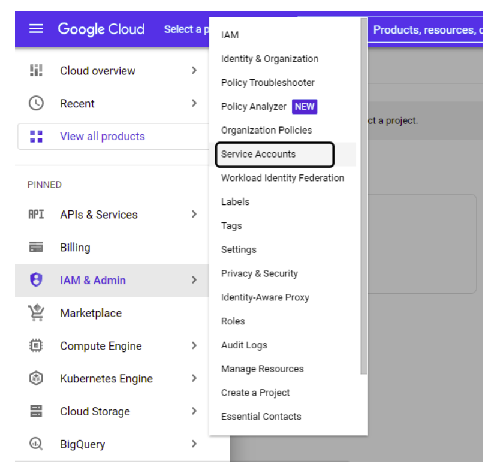488x476 pixels.
Task: Click the BigQuery magnifier icon
Action: [36, 444]
